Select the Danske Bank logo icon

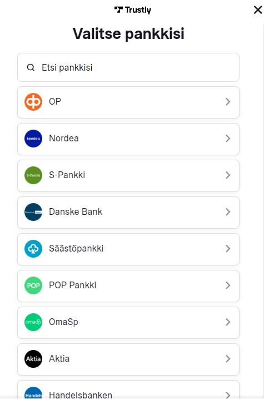33,212
